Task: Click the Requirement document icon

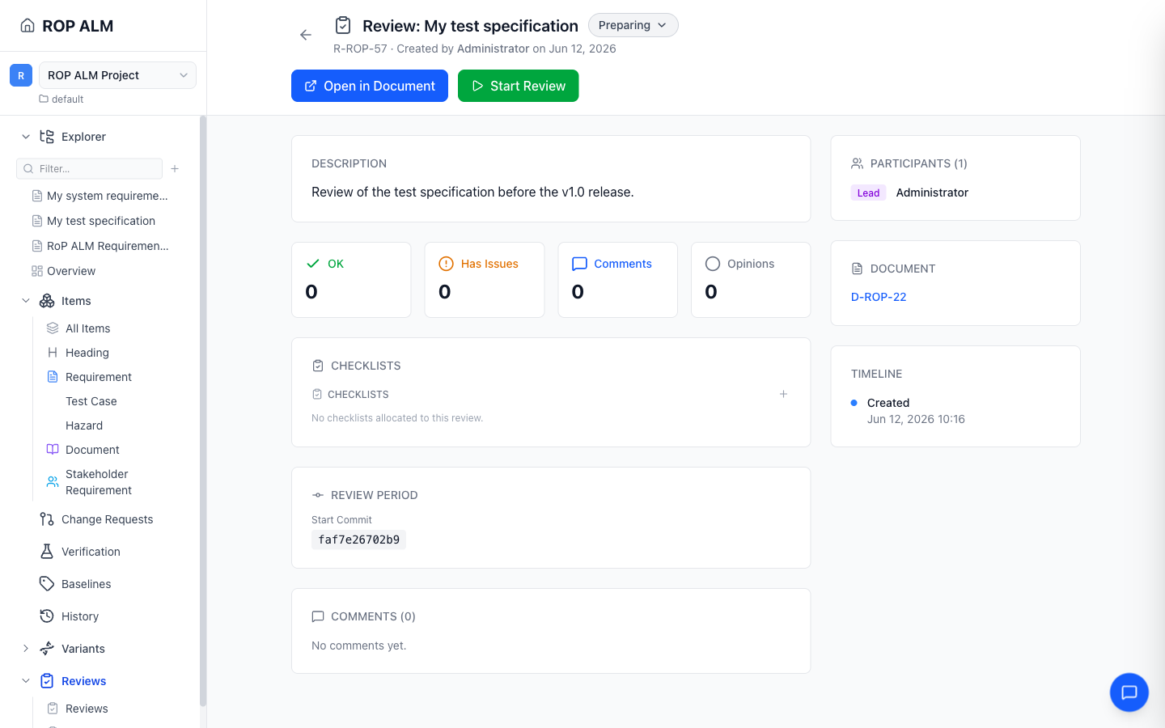Action: point(53,377)
